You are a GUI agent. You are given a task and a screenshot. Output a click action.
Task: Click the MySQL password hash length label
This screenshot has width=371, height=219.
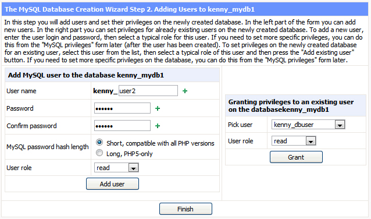(48, 147)
